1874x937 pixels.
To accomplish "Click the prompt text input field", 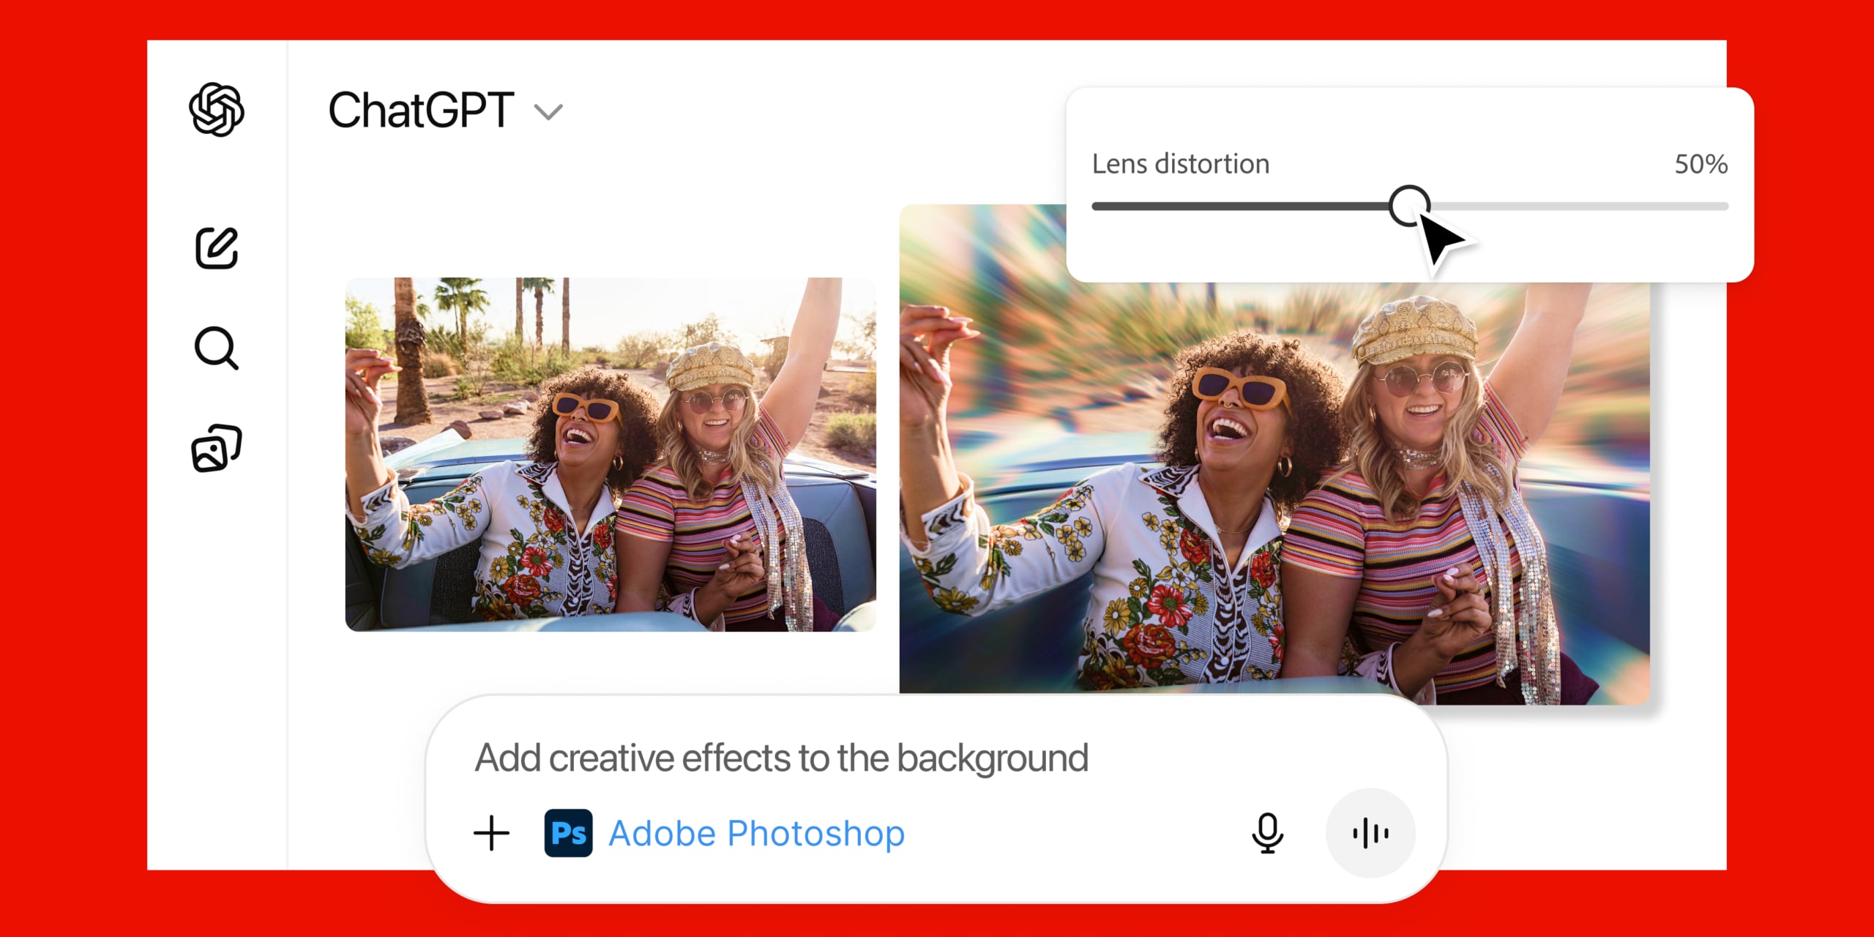I will (780, 758).
